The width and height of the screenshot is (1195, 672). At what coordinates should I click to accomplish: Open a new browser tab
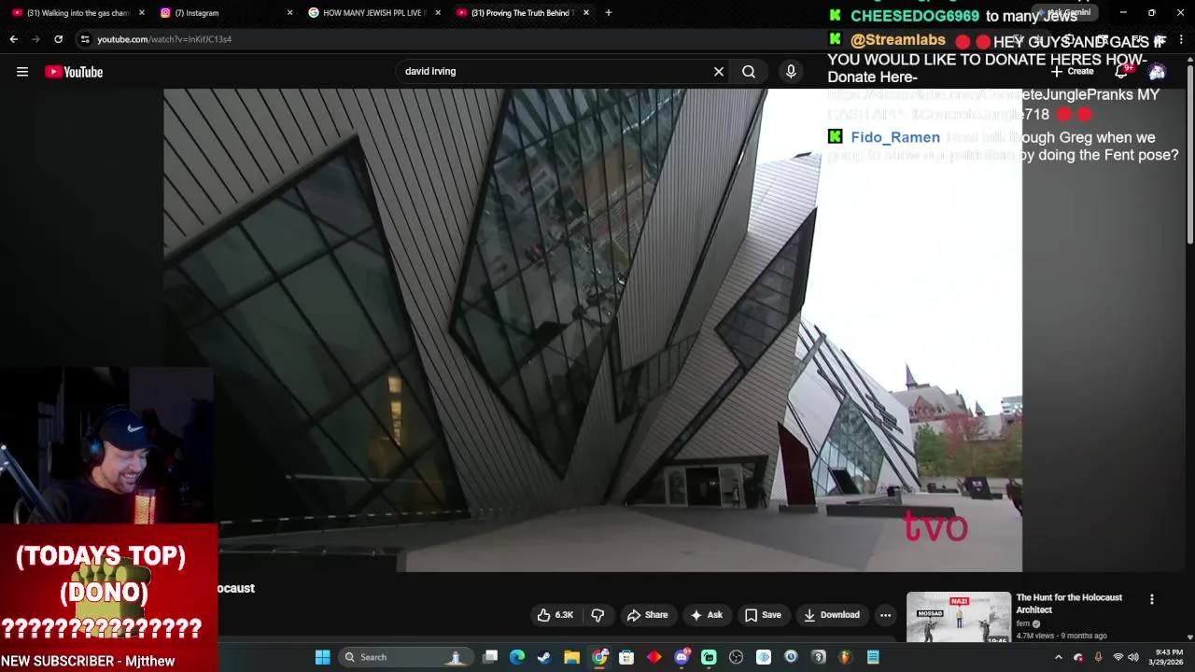point(609,13)
